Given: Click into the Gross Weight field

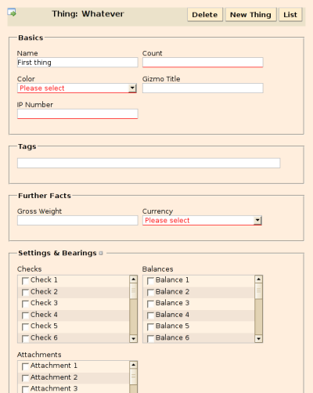Looking at the screenshot, I should pos(77,221).
